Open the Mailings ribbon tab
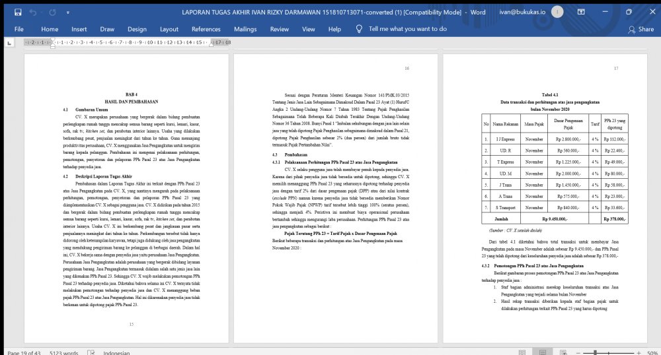This screenshot has width=661, height=355. coord(245,29)
